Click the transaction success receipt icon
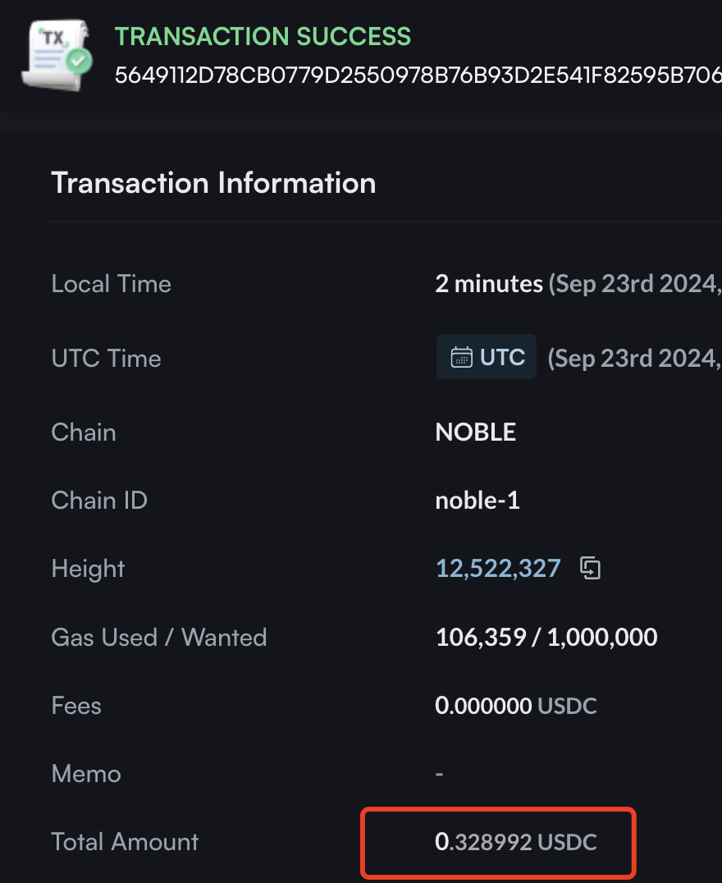 click(57, 55)
